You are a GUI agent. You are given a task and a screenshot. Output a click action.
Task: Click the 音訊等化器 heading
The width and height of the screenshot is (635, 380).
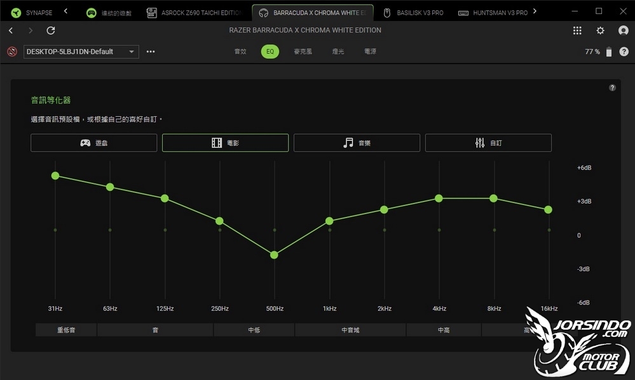tap(51, 100)
